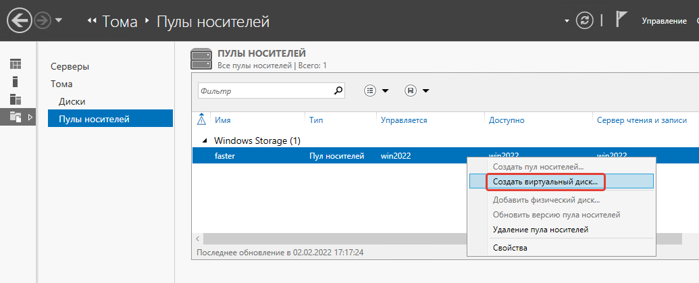The image size is (699, 283).
Task: Open saved queries dropdown
Action: click(x=417, y=91)
